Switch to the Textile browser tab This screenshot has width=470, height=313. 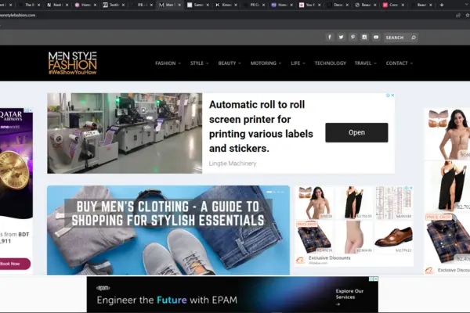[x=114, y=5]
